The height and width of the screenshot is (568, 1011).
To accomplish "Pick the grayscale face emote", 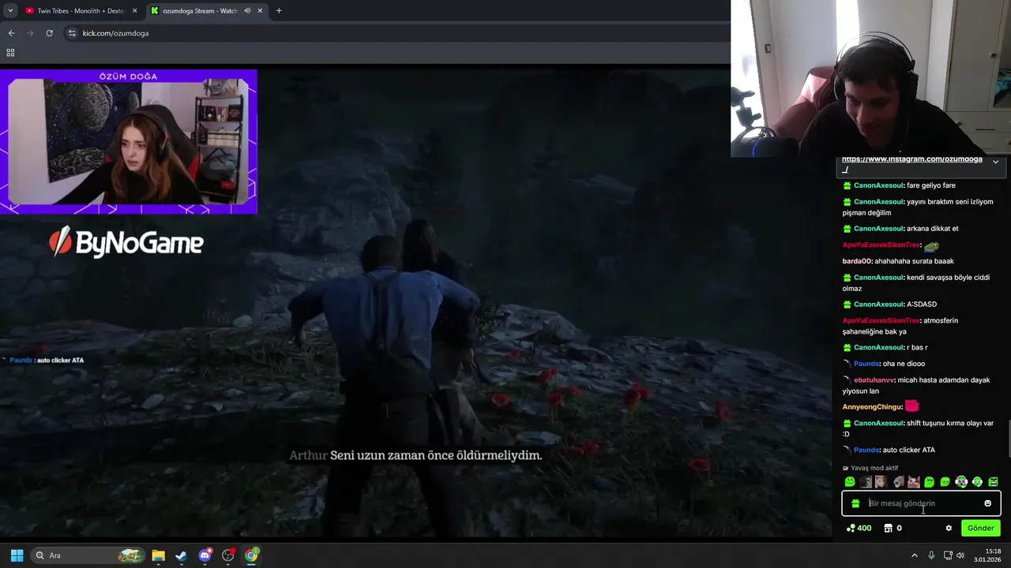I will coord(866,482).
